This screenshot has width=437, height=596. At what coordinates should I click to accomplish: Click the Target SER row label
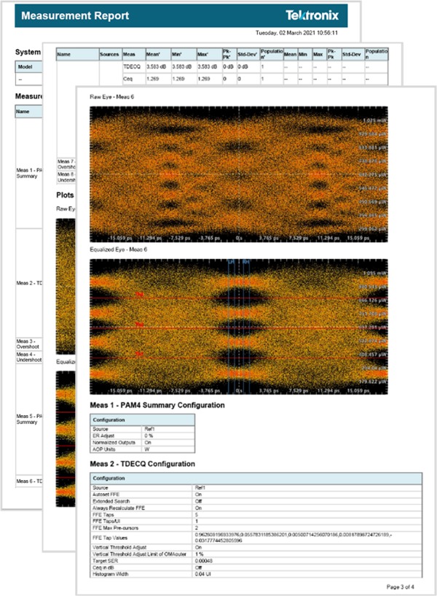105,561
